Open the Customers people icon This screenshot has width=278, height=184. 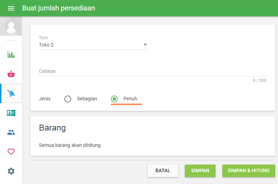pos(11,132)
